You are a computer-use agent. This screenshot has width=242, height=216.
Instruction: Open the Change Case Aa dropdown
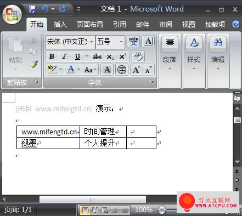91,70
